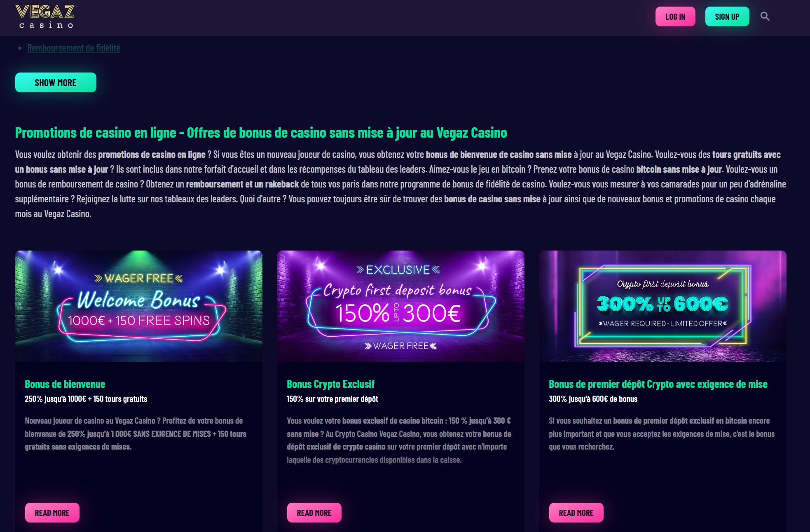810x532 pixels.
Task: Open the 300% up to 600€ crypto banner
Action: (663, 306)
